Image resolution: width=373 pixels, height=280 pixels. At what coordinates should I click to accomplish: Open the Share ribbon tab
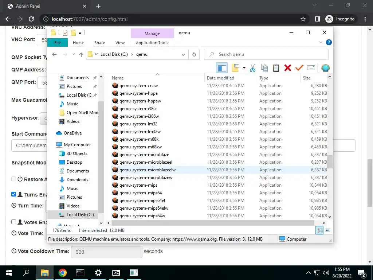(99, 43)
